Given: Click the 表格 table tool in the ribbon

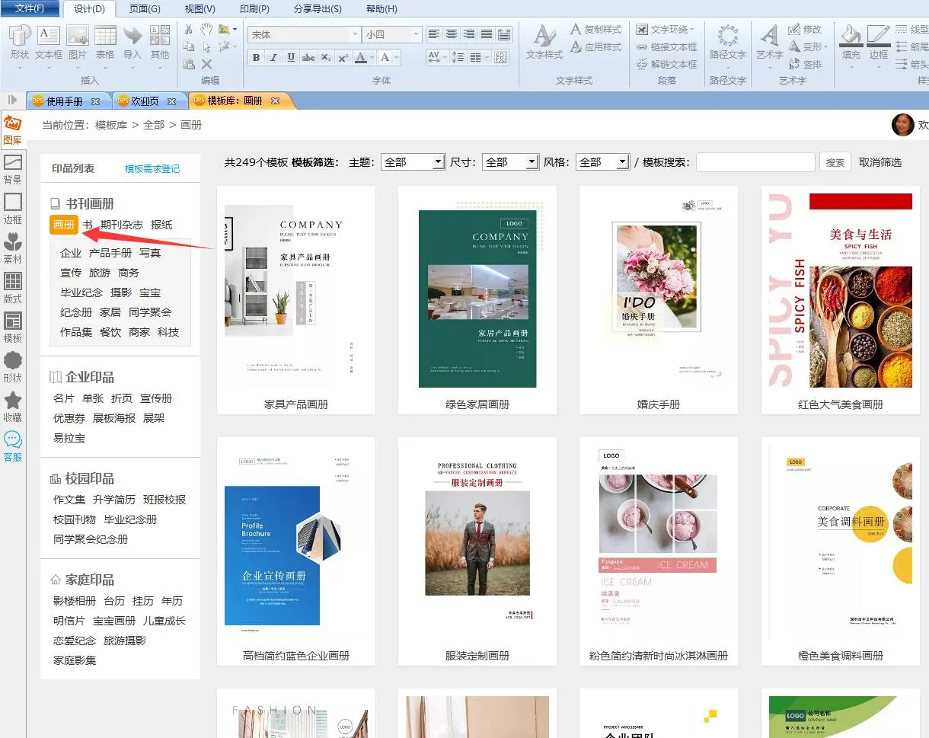Looking at the screenshot, I should tap(105, 42).
